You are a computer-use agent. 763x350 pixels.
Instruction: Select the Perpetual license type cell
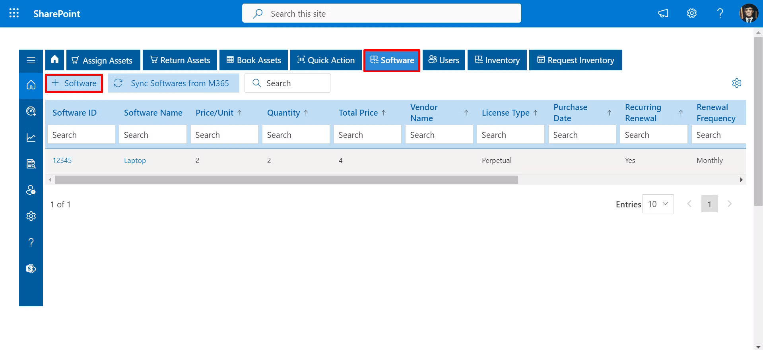[497, 160]
